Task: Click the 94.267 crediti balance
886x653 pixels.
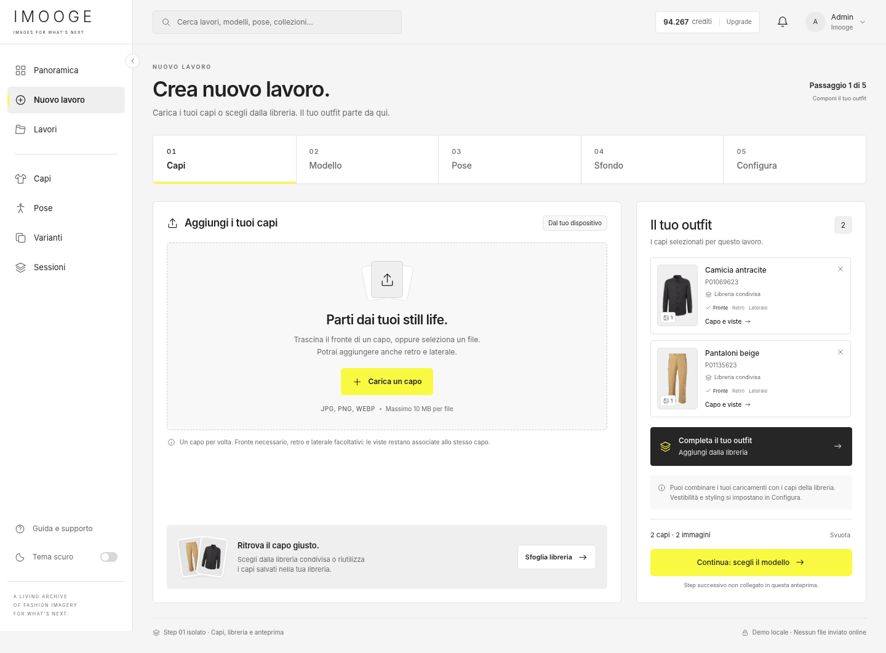Action: (687, 22)
